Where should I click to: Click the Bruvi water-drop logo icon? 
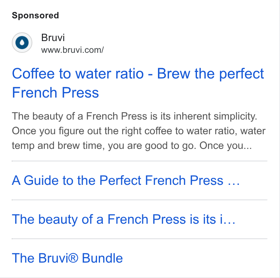coord(22,43)
